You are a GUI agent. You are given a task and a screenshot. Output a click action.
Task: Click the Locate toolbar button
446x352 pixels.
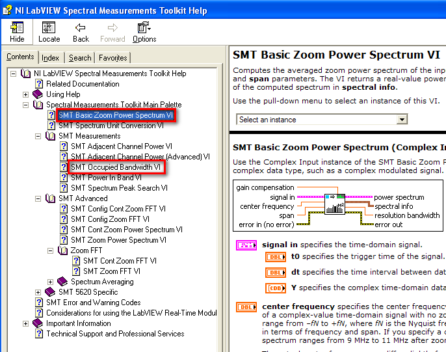coord(49,32)
